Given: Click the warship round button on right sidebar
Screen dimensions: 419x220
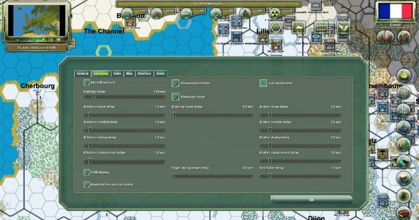Looking at the screenshot, I should (x=403, y=127).
